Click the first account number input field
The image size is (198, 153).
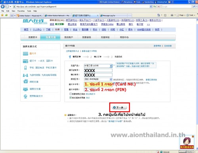[x=98, y=70]
